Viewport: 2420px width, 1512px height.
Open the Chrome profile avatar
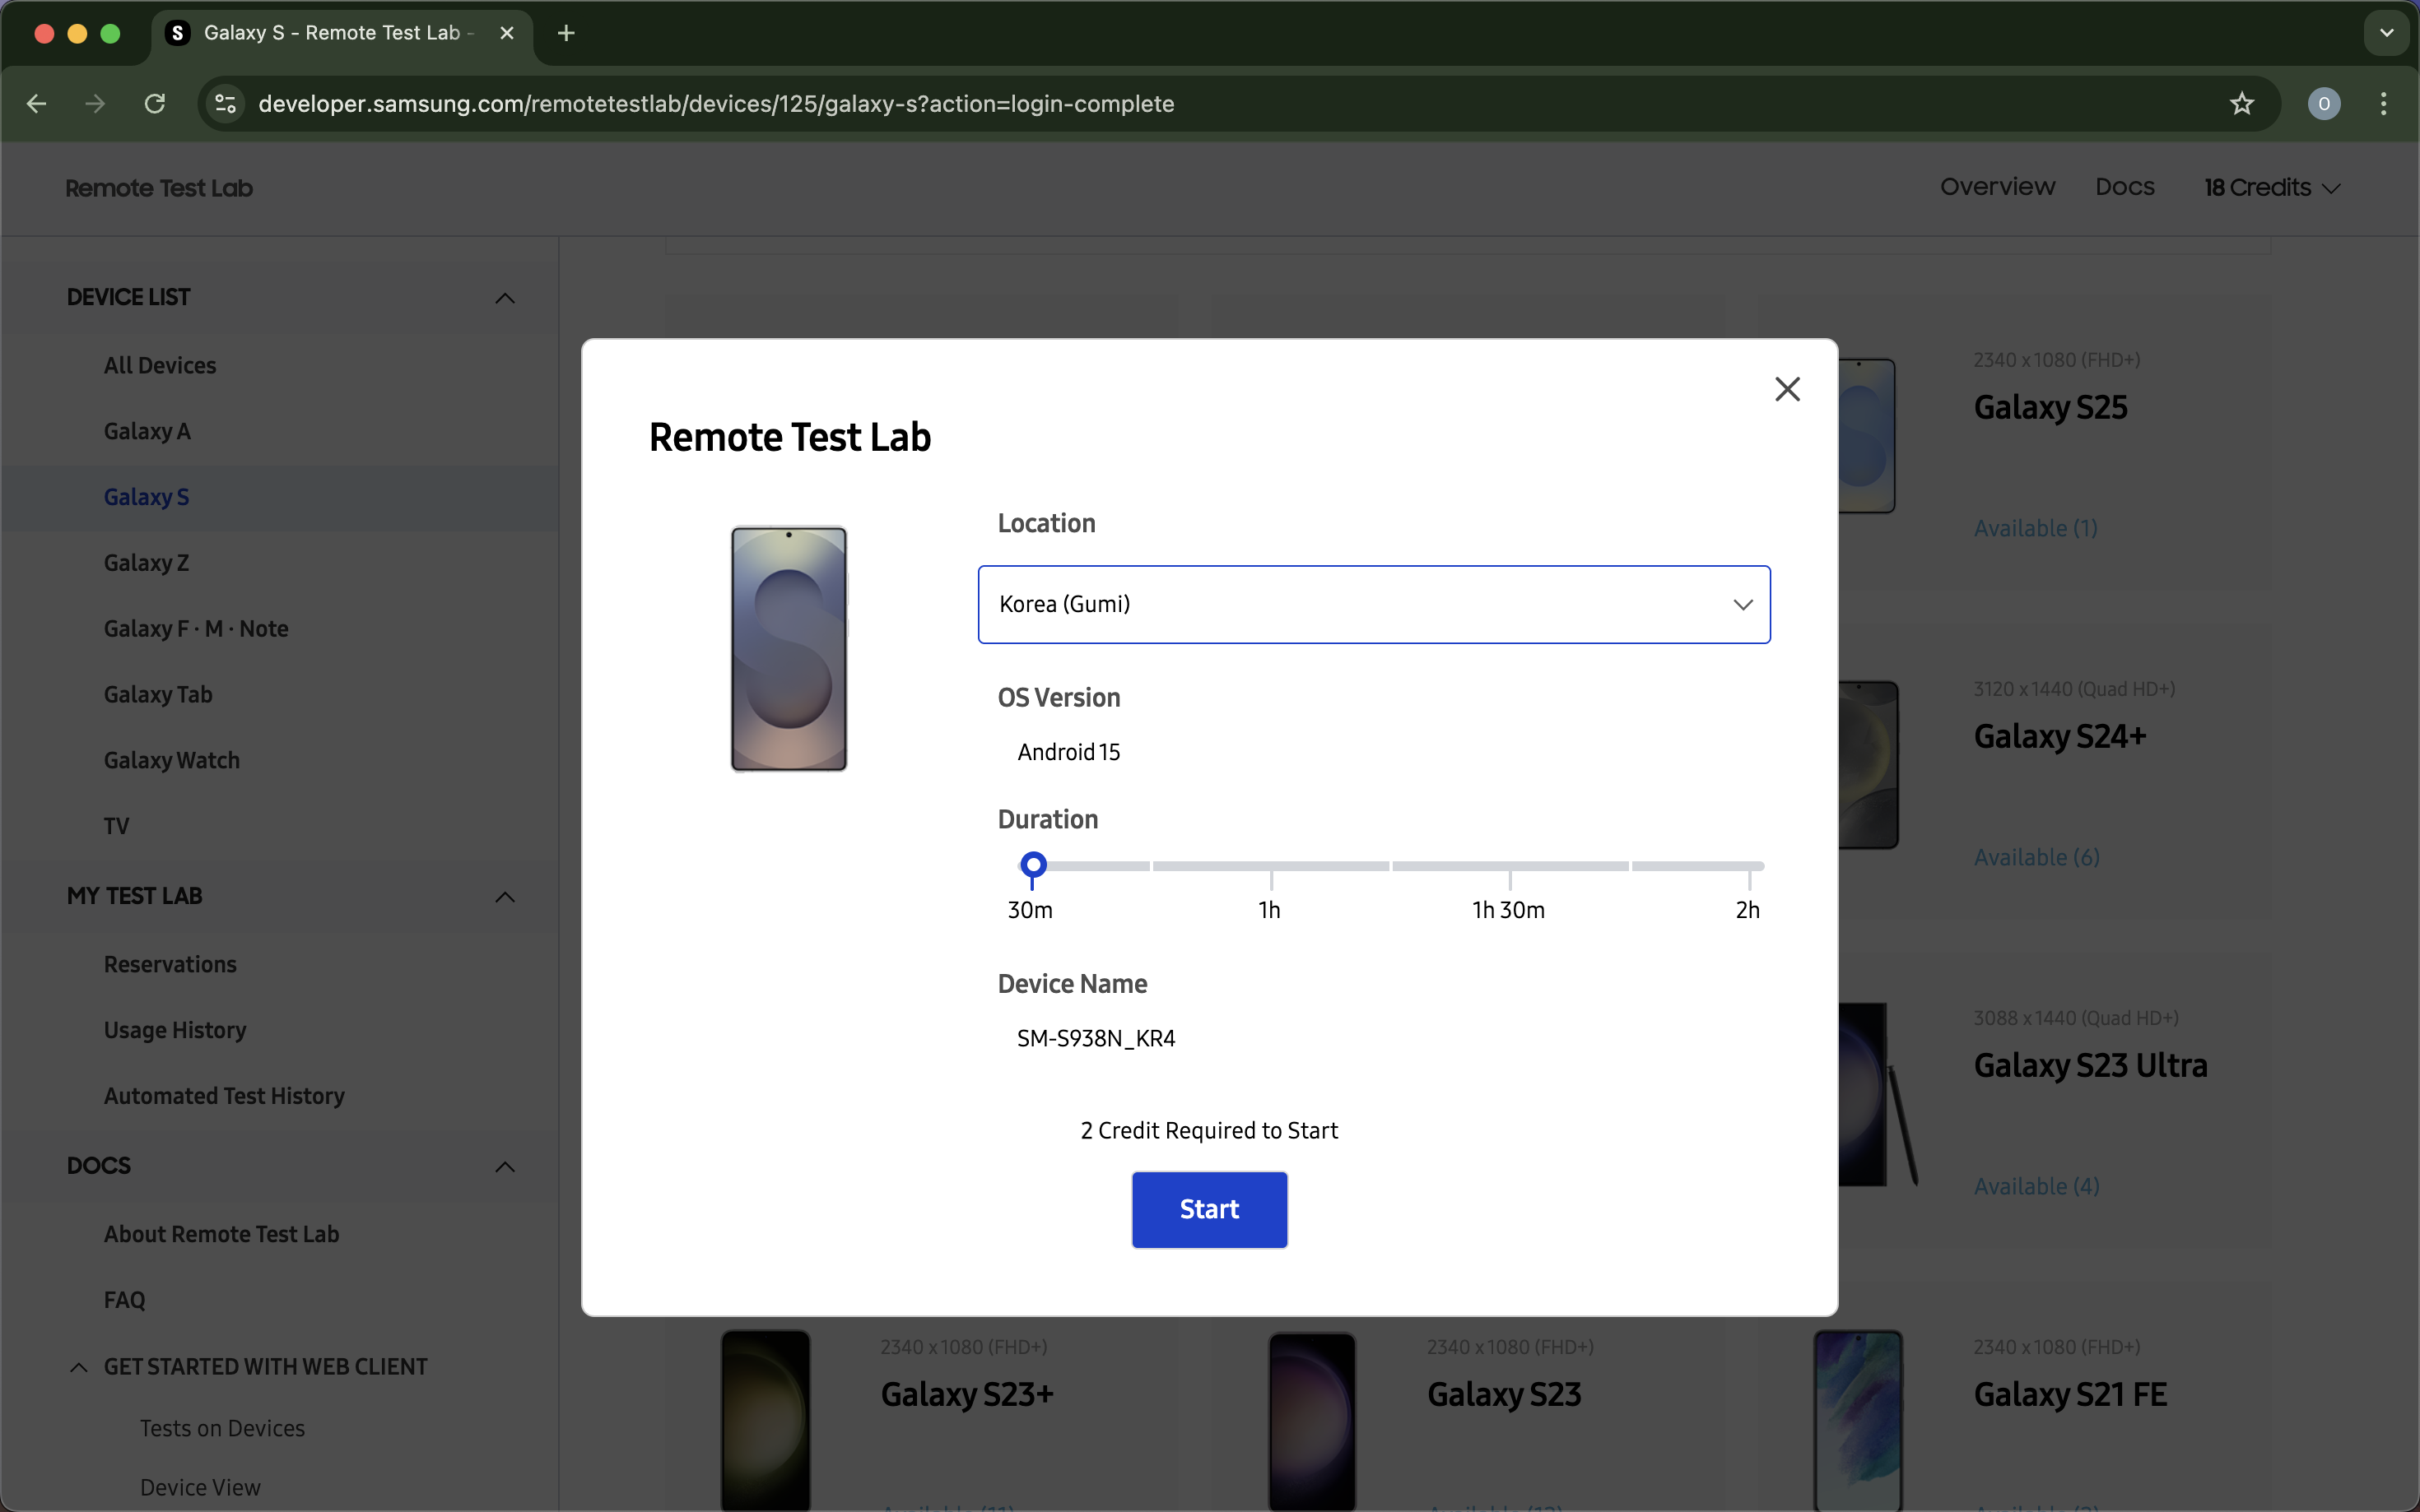pyautogui.click(x=2324, y=103)
